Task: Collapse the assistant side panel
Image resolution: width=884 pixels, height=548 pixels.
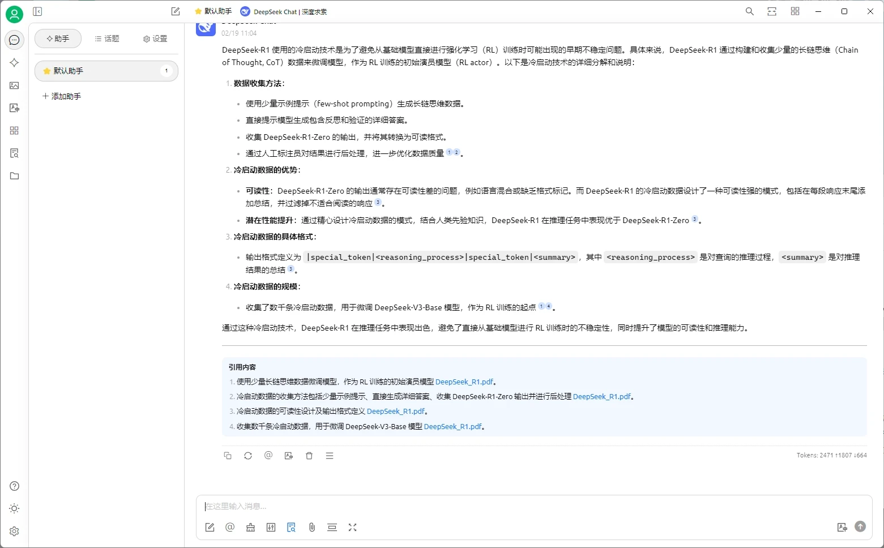Action: [37, 11]
